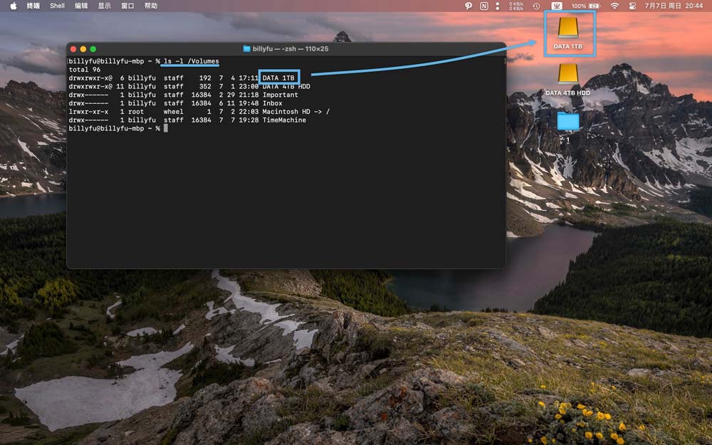
Task: Open Time Machine menu bar icon
Action: click(x=536, y=6)
